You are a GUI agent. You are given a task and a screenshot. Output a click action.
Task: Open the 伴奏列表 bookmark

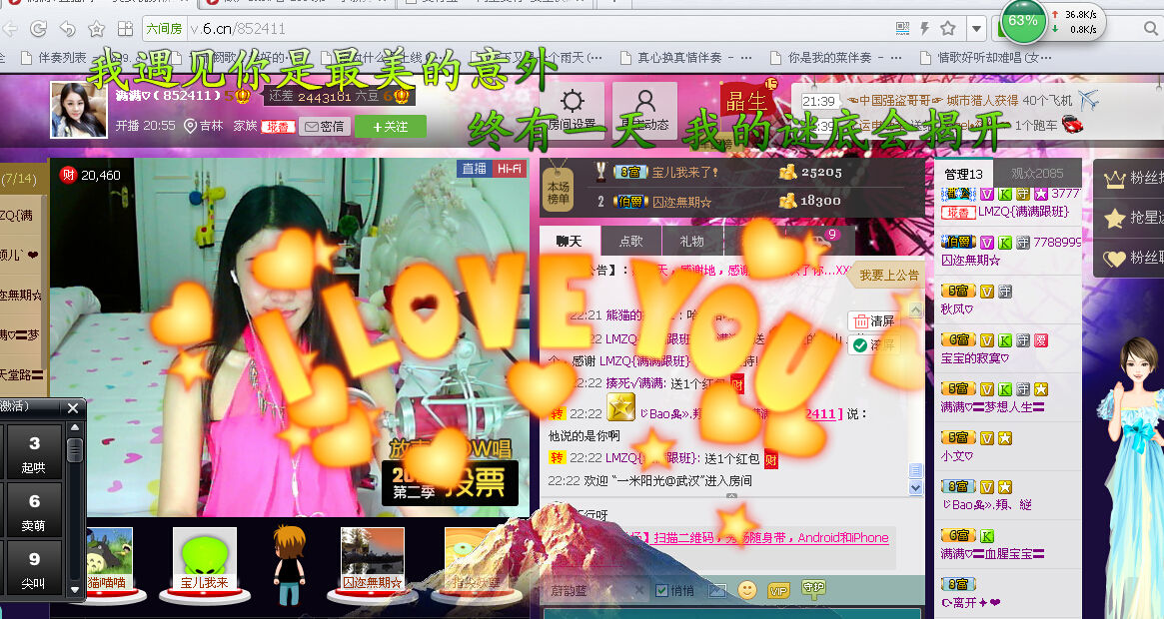tap(54, 57)
